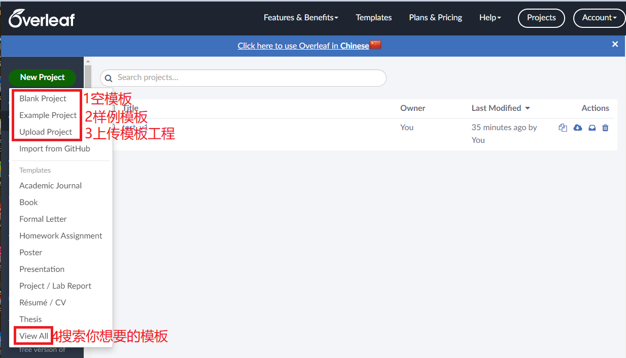Click the New Project button
Screen dimensions: 626x358
click(x=42, y=77)
